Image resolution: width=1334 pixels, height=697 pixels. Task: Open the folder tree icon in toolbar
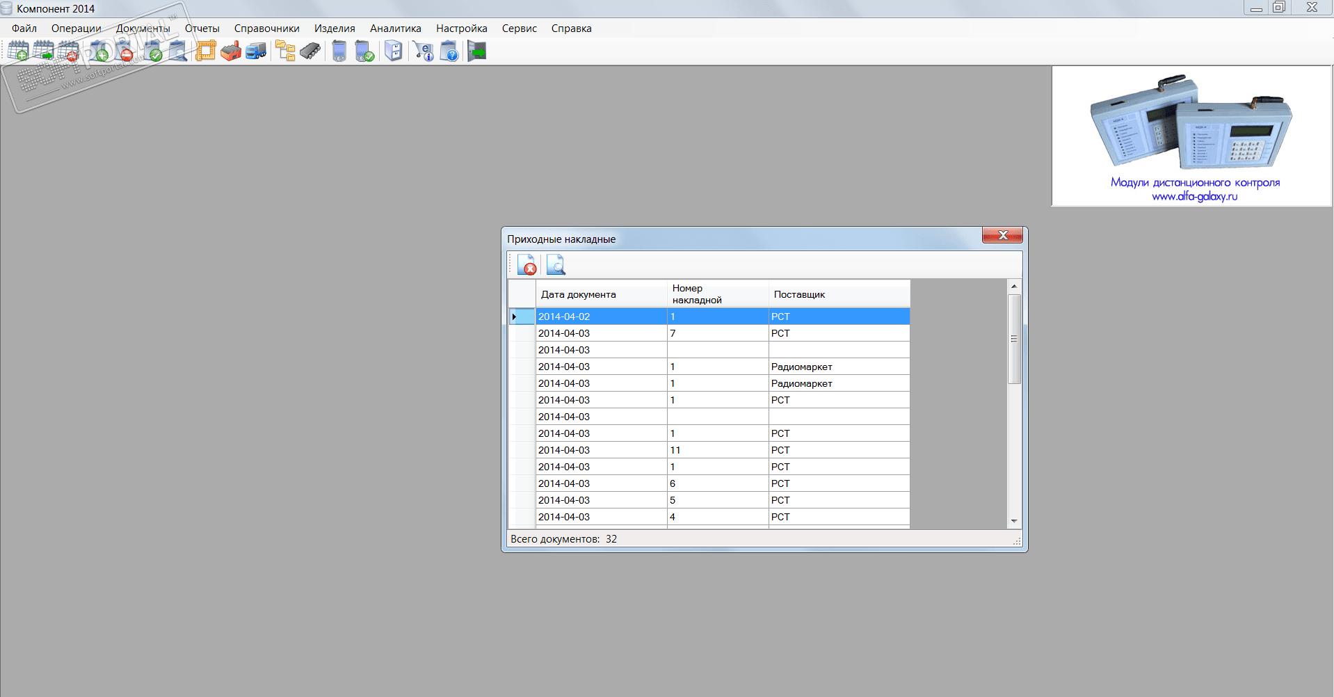[285, 51]
